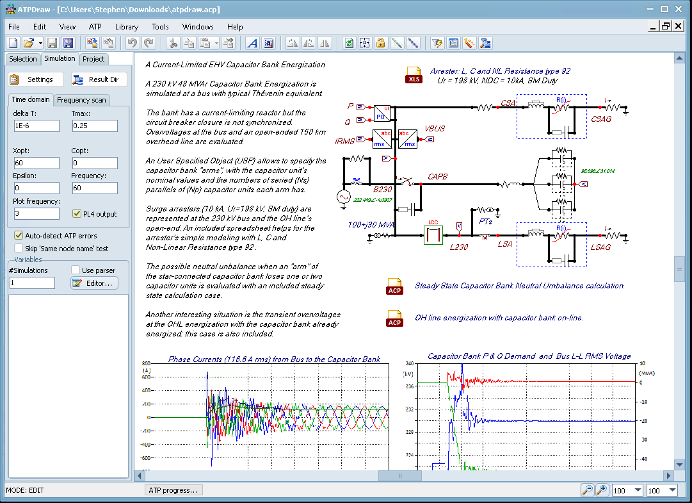Open the ATP menu
Image resolution: width=692 pixels, height=503 pixels.
pos(95,27)
